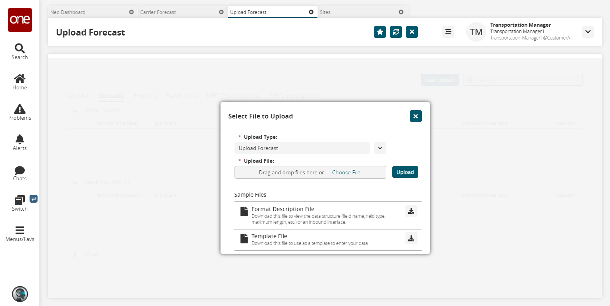Select the NEO Prescriptions tab
The width and height of the screenshot is (610, 306).
[x=234, y=96]
